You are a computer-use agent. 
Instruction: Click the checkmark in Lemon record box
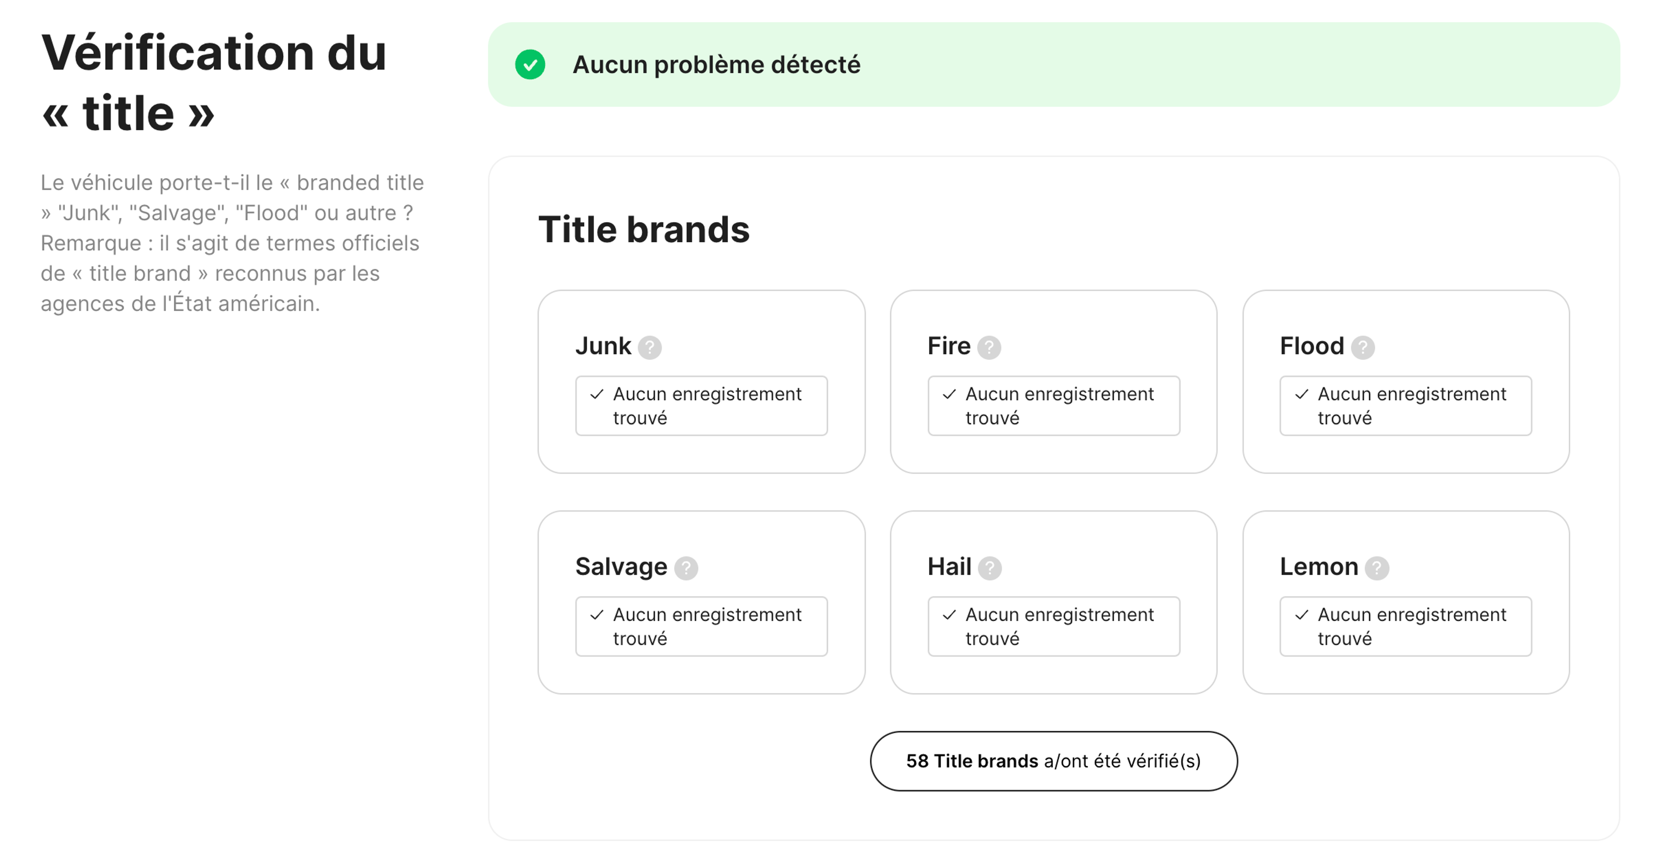(1301, 615)
